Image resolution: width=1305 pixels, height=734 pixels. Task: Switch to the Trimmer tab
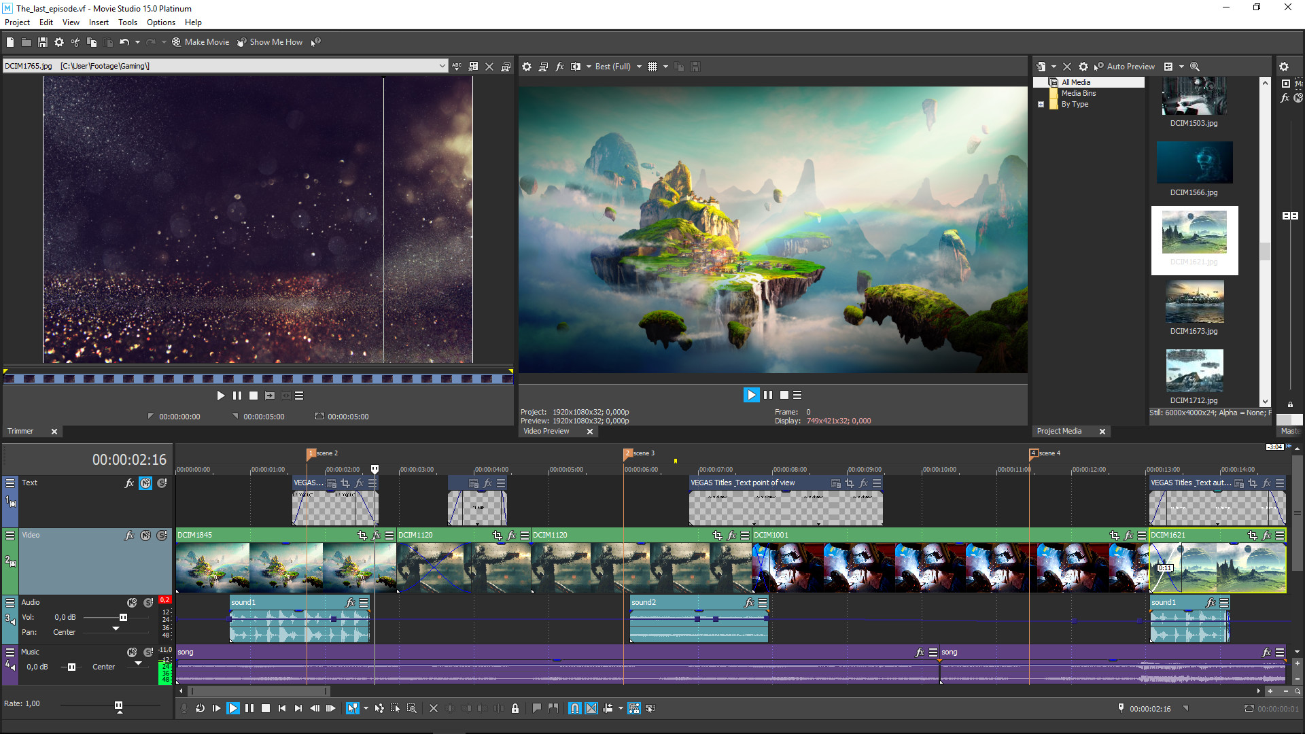click(19, 431)
